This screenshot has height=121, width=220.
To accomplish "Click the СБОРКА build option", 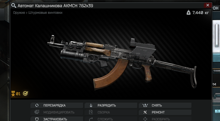I will coord(111,112).
